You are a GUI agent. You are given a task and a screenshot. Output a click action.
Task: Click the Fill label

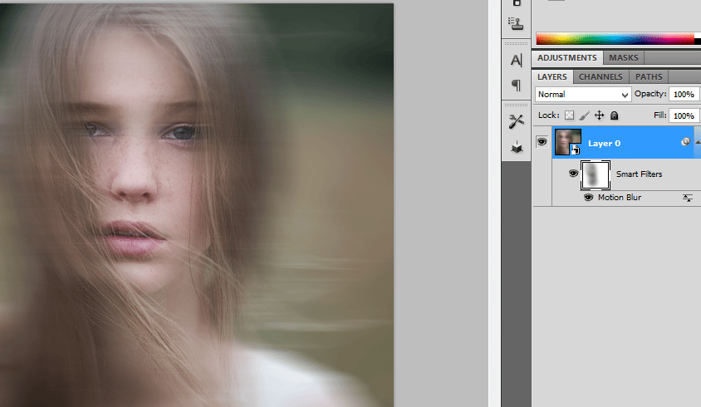tap(659, 115)
